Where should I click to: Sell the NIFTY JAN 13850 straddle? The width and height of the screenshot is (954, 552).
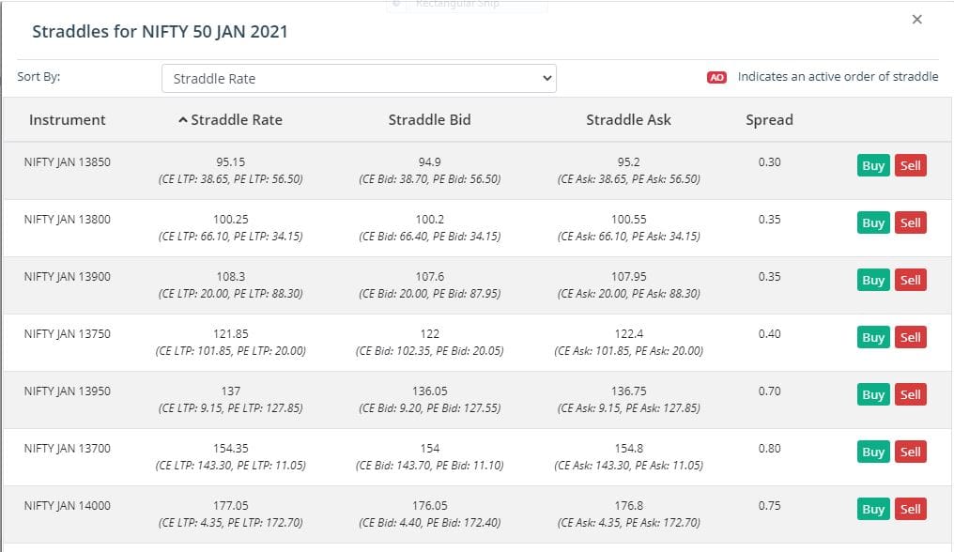tap(910, 165)
